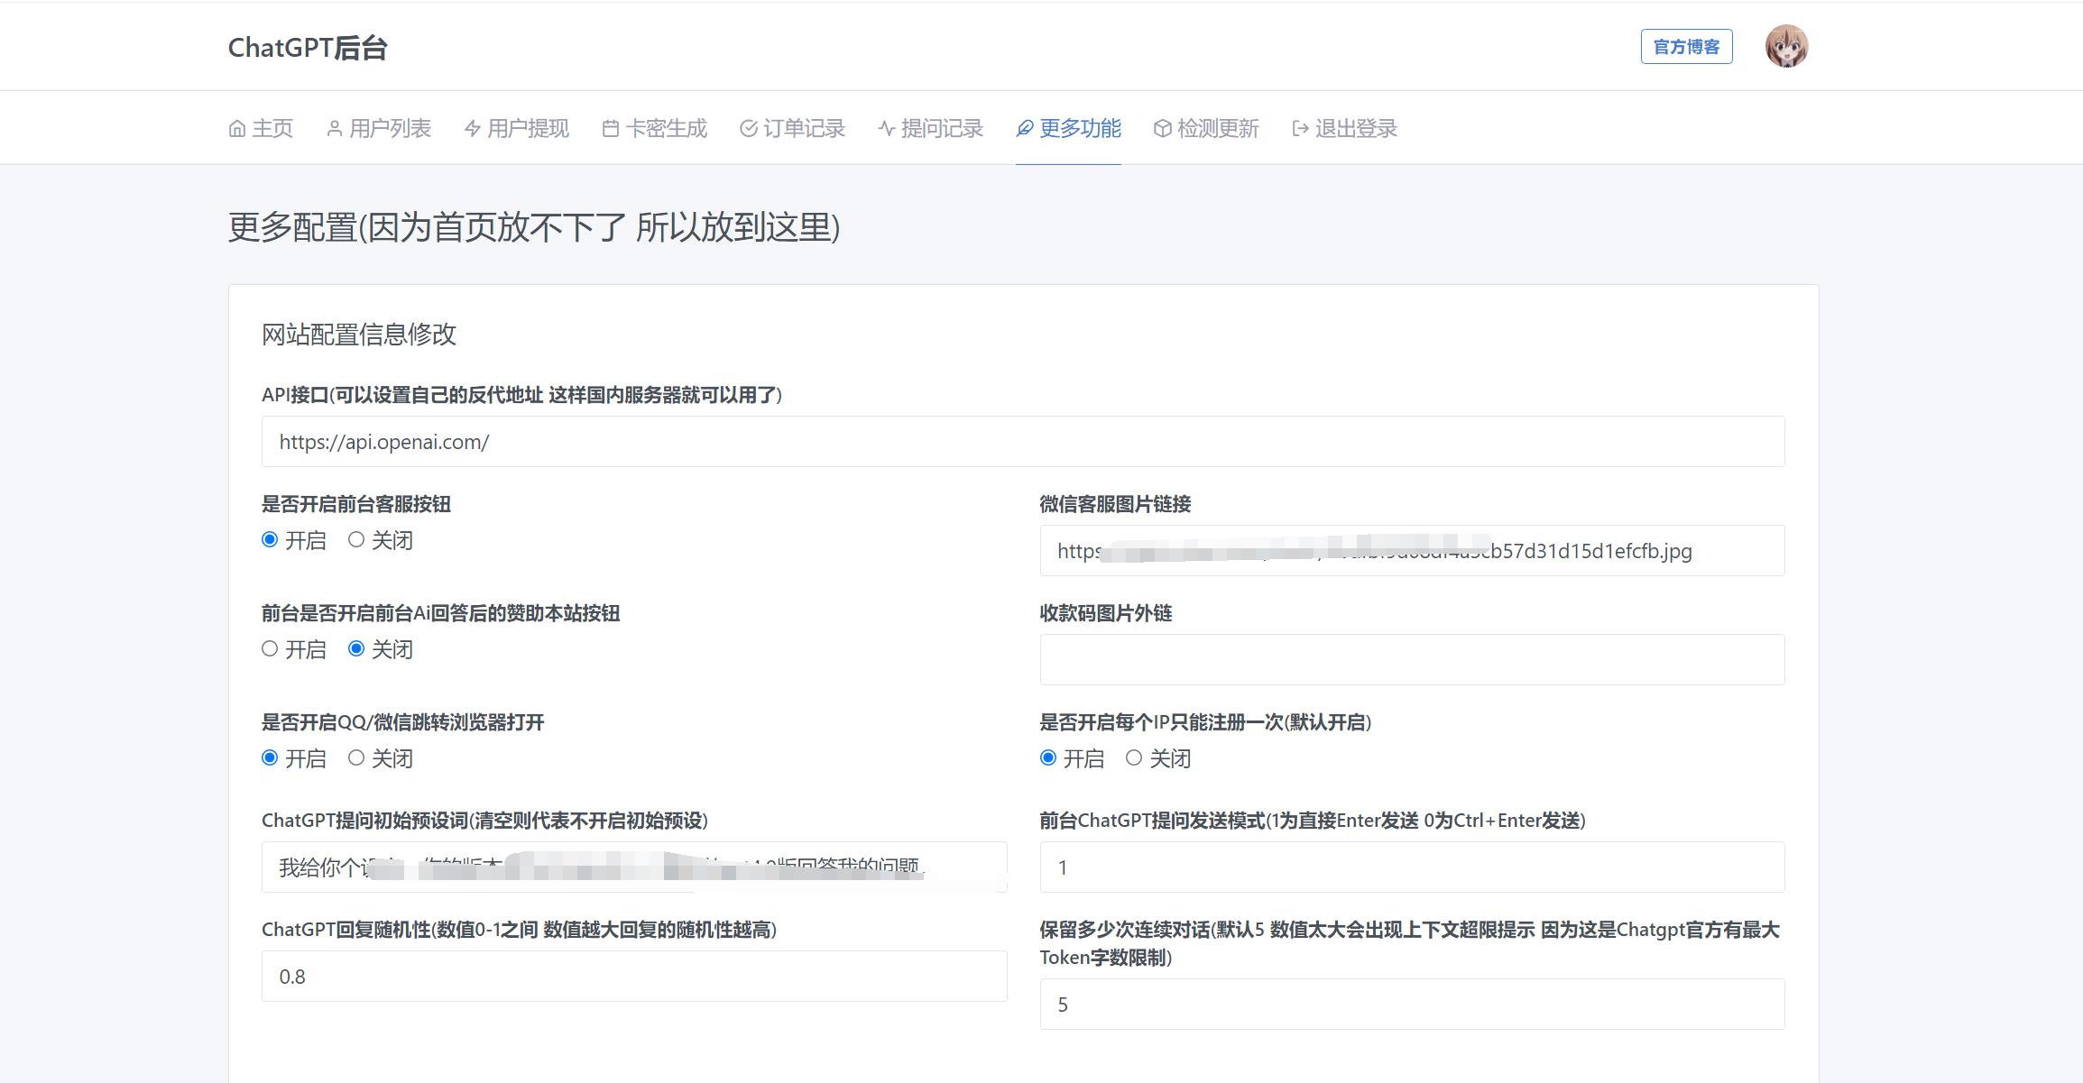Click the box icon for 检测更新
The height and width of the screenshot is (1083, 2083).
coord(1162,129)
